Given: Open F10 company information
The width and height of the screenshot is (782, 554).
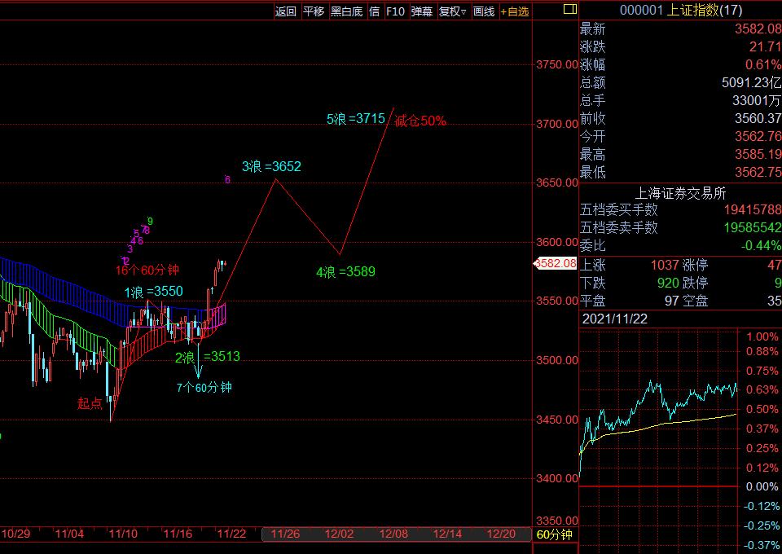Looking at the screenshot, I should (395, 11).
